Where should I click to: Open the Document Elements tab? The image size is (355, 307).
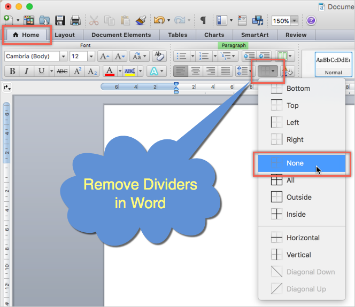click(x=121, y=35)
